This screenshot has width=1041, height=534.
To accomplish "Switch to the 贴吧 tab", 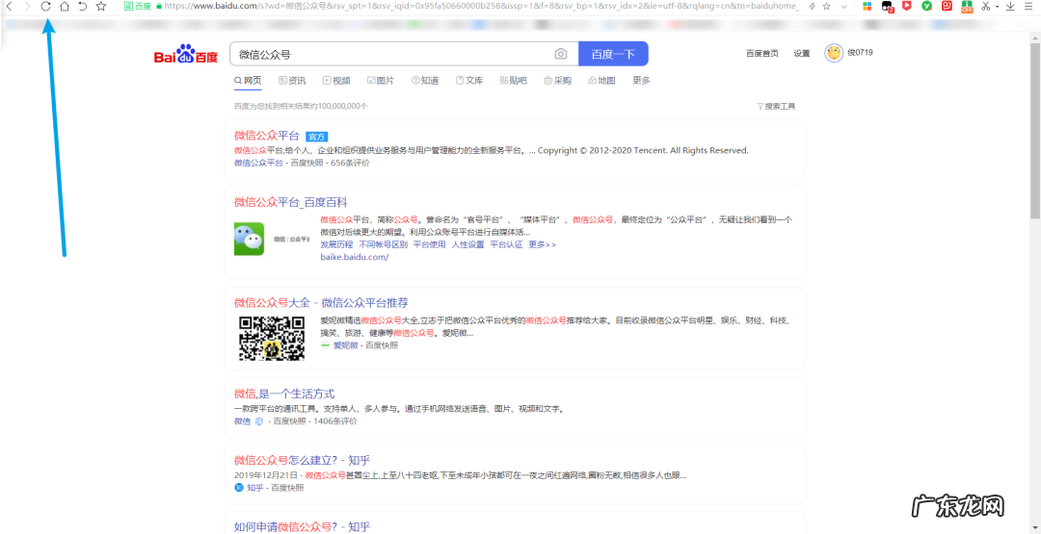I will tap(513, 81).
